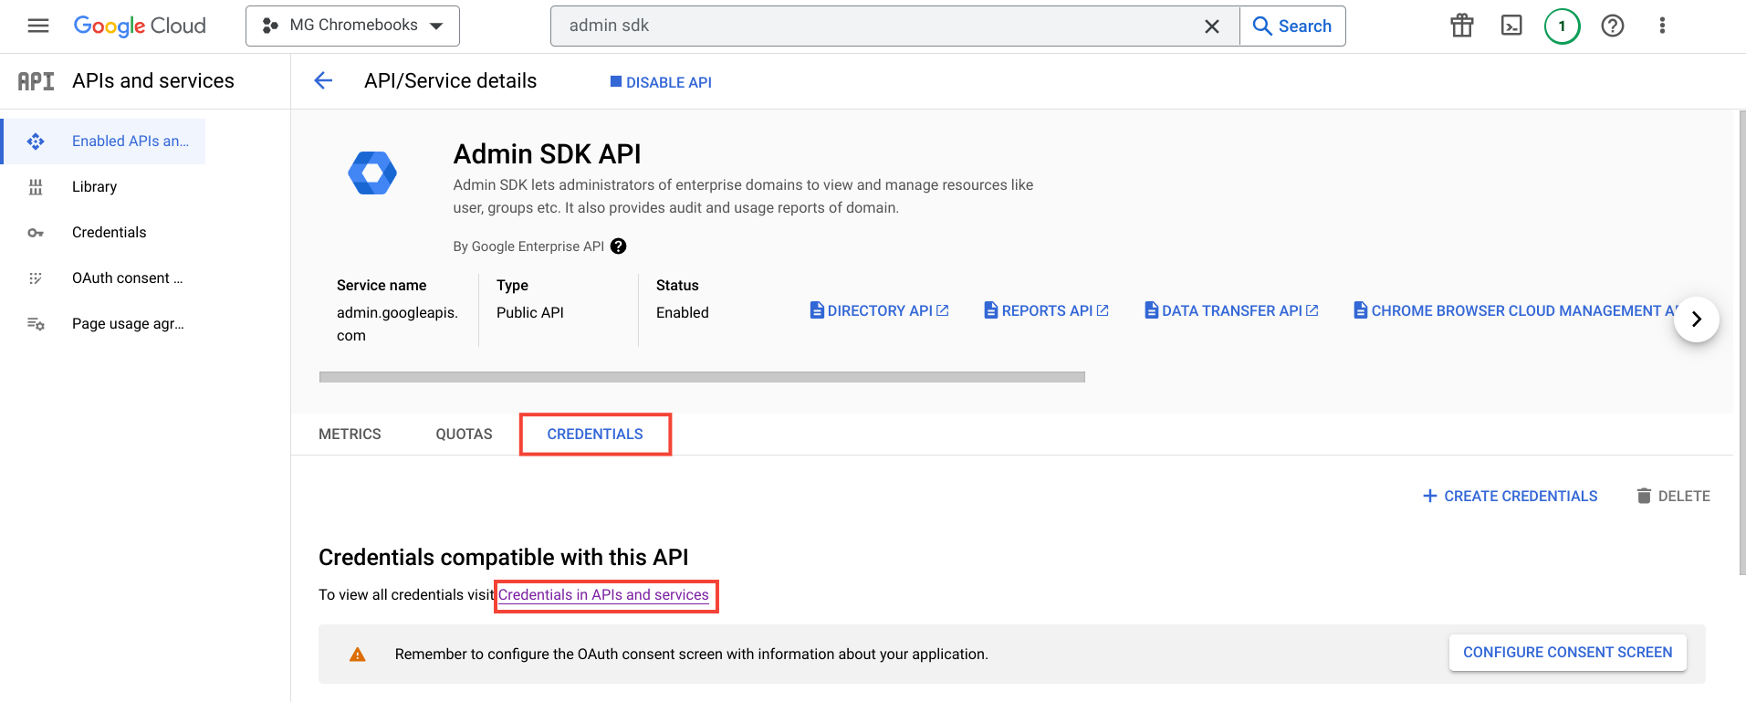The image size is (1746, 702).
Task: Go back with the left arrow
Action: click(x=323, y=81)
